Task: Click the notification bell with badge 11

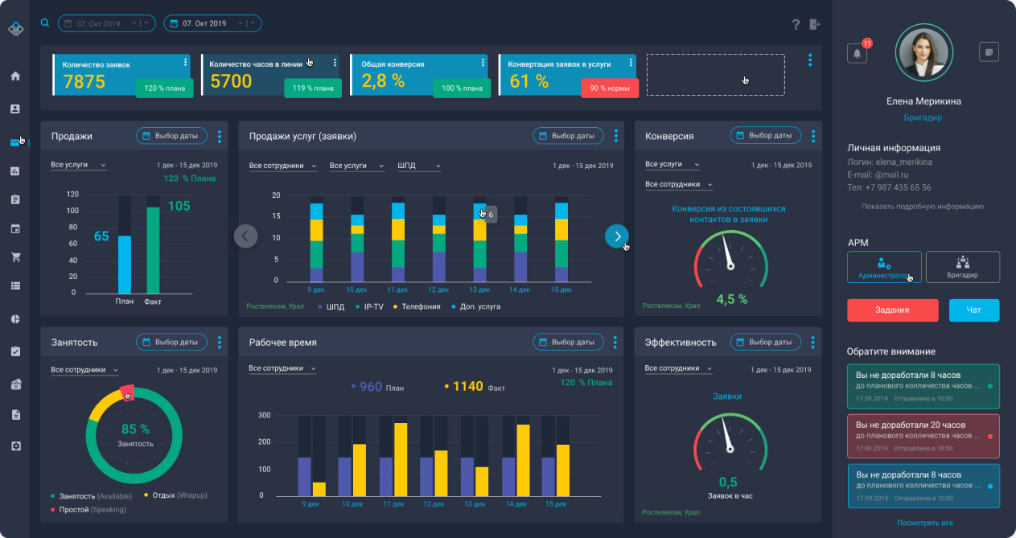Action: coord(857,53)
